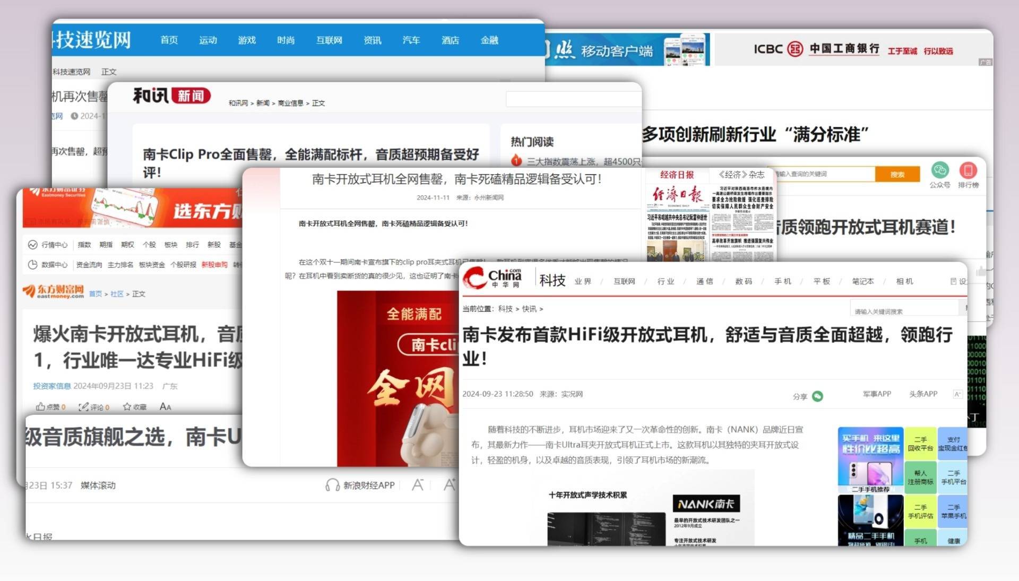Click the 点赞 thumbs-up icon

tap(40, 406)
